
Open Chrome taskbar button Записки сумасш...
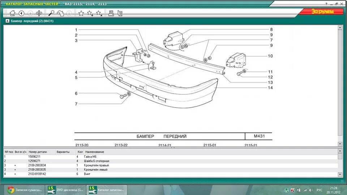(25, 190)
